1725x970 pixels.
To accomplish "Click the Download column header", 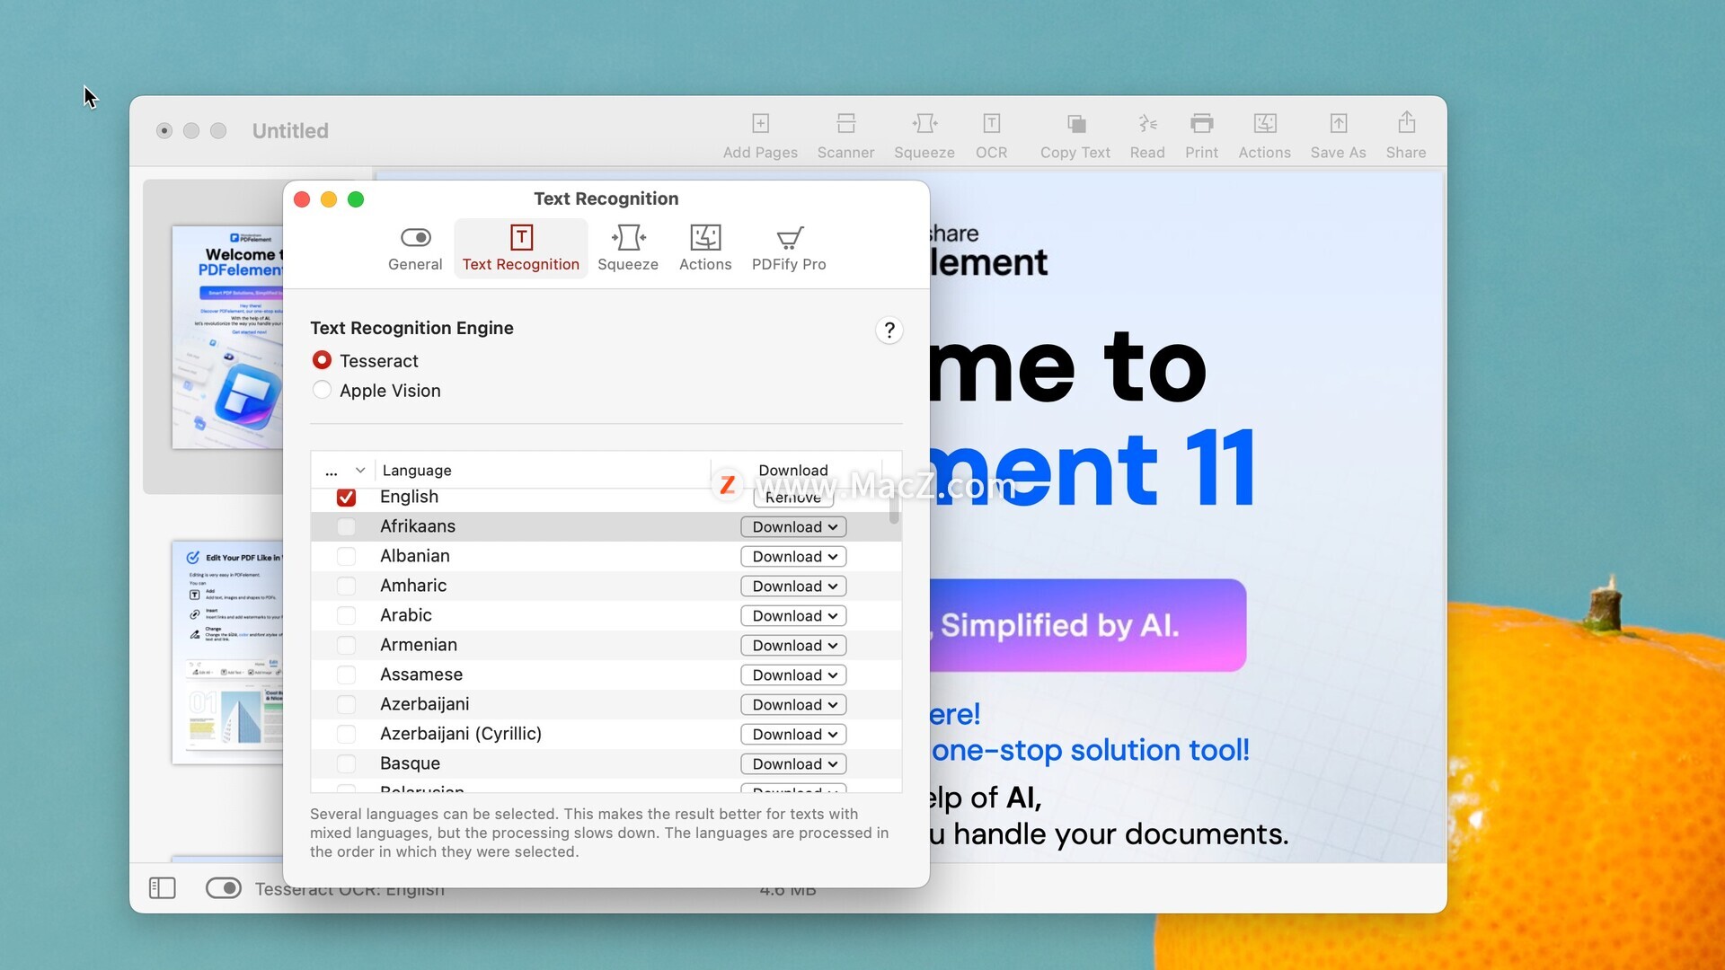I will (793, 470).
